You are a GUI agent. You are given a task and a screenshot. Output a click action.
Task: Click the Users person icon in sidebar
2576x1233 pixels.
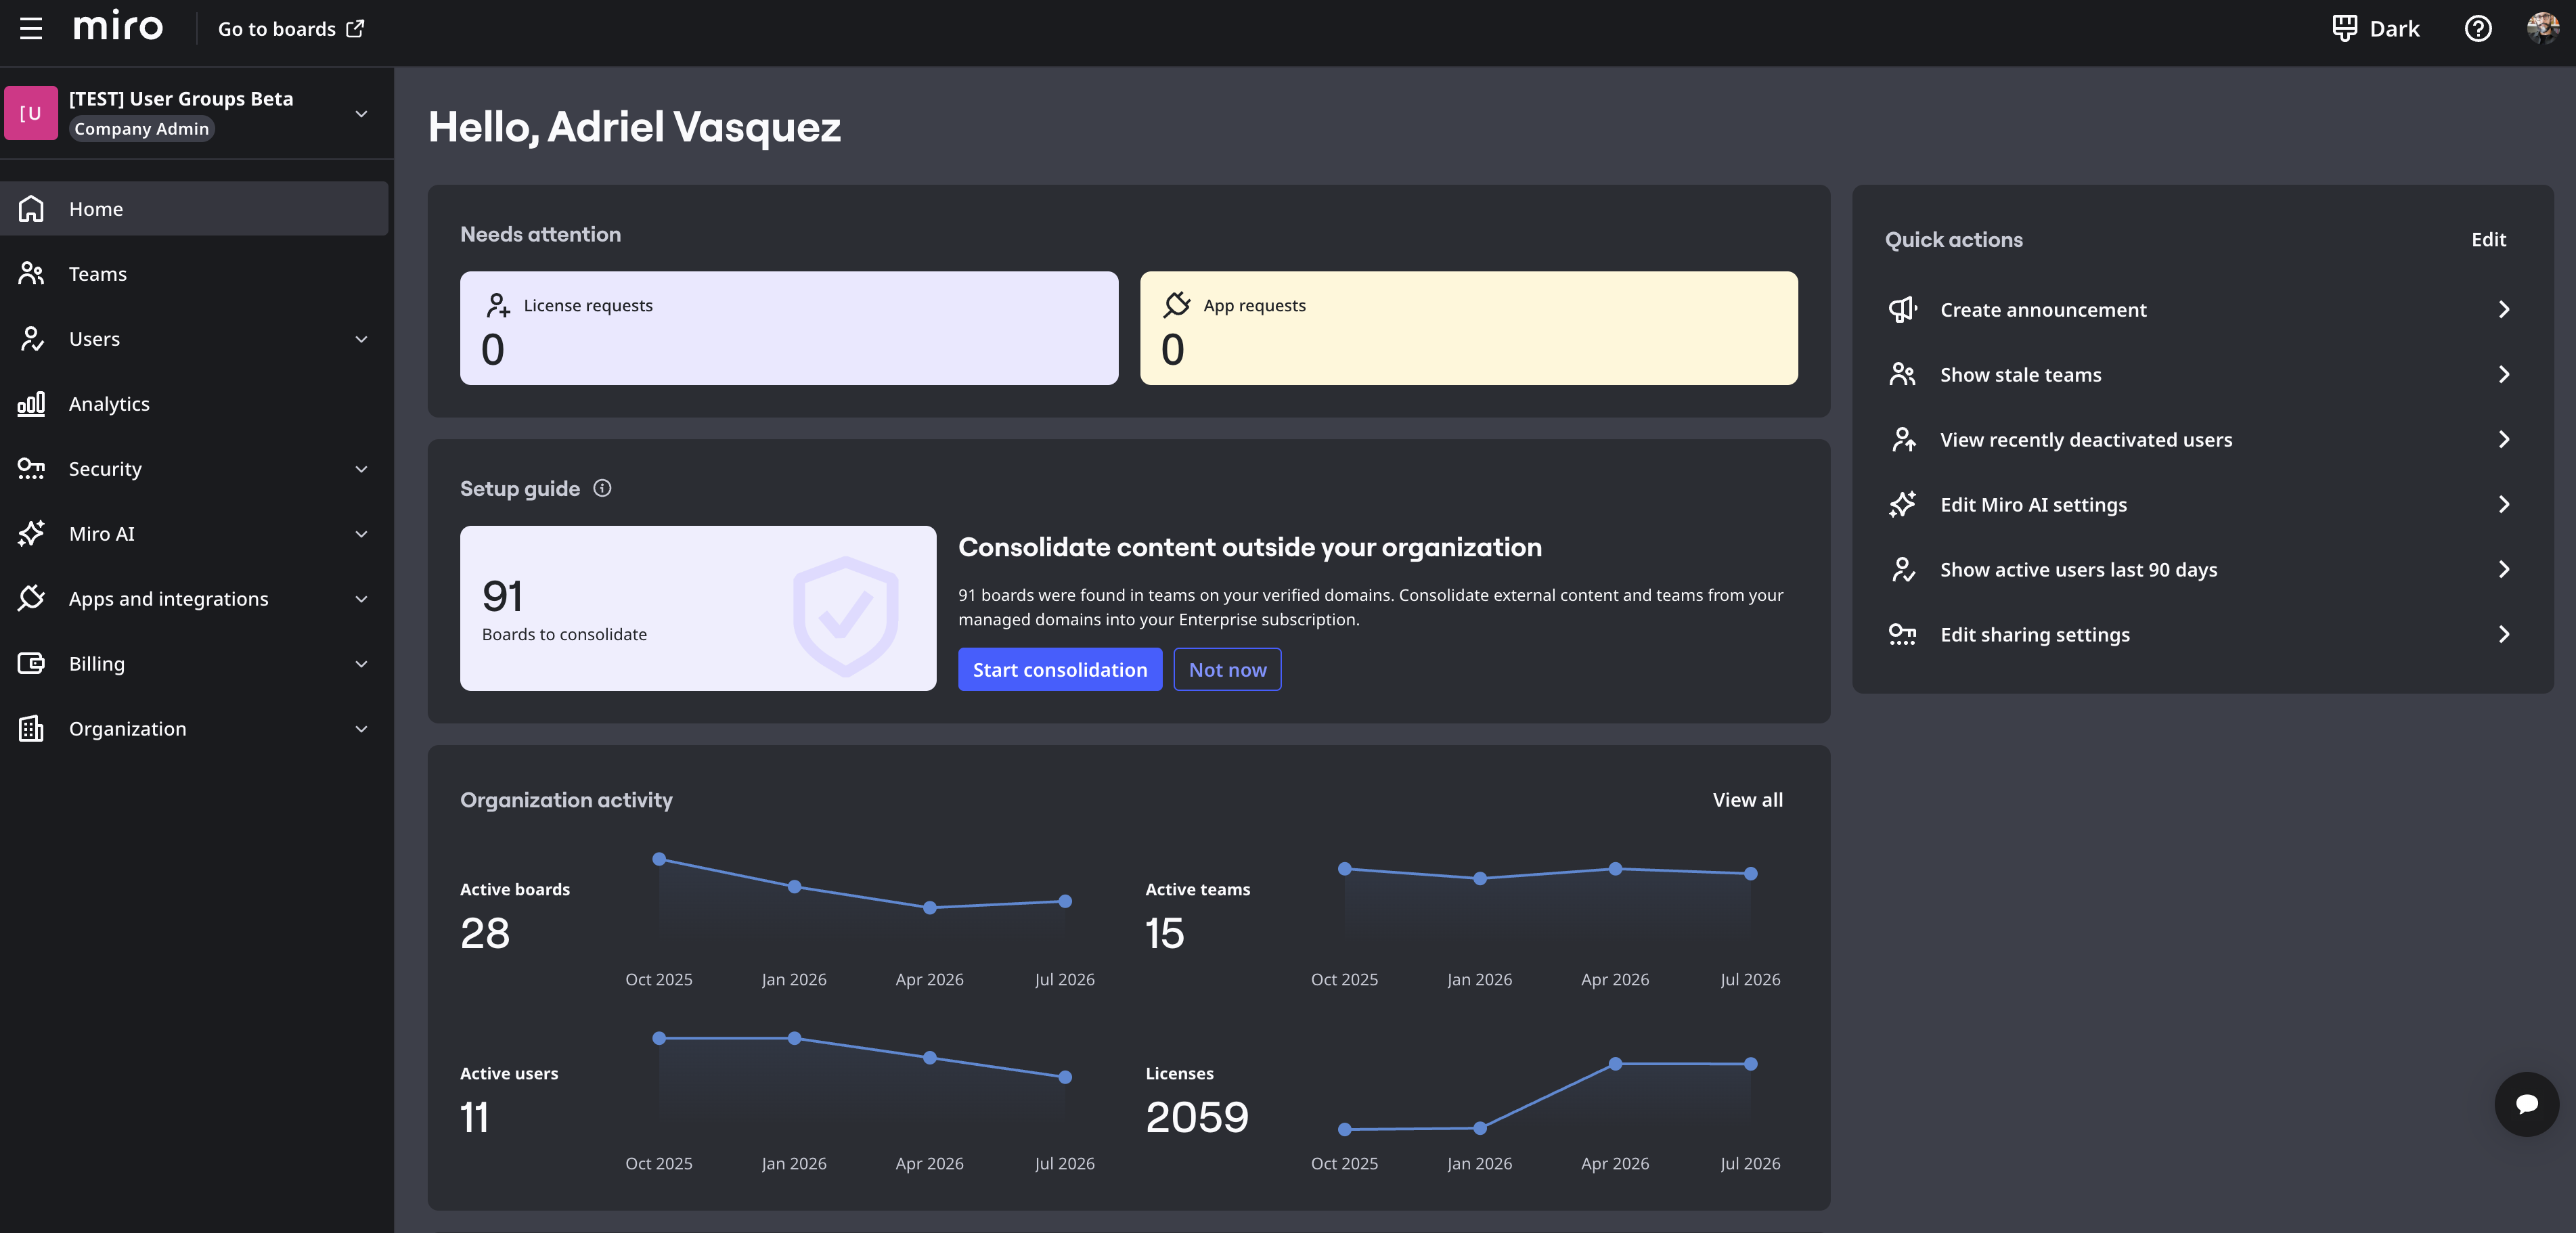point(31,339)
